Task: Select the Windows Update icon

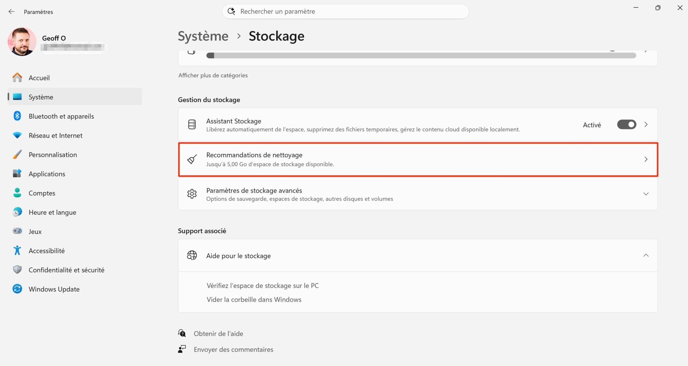Action: [x=17, y=289]
